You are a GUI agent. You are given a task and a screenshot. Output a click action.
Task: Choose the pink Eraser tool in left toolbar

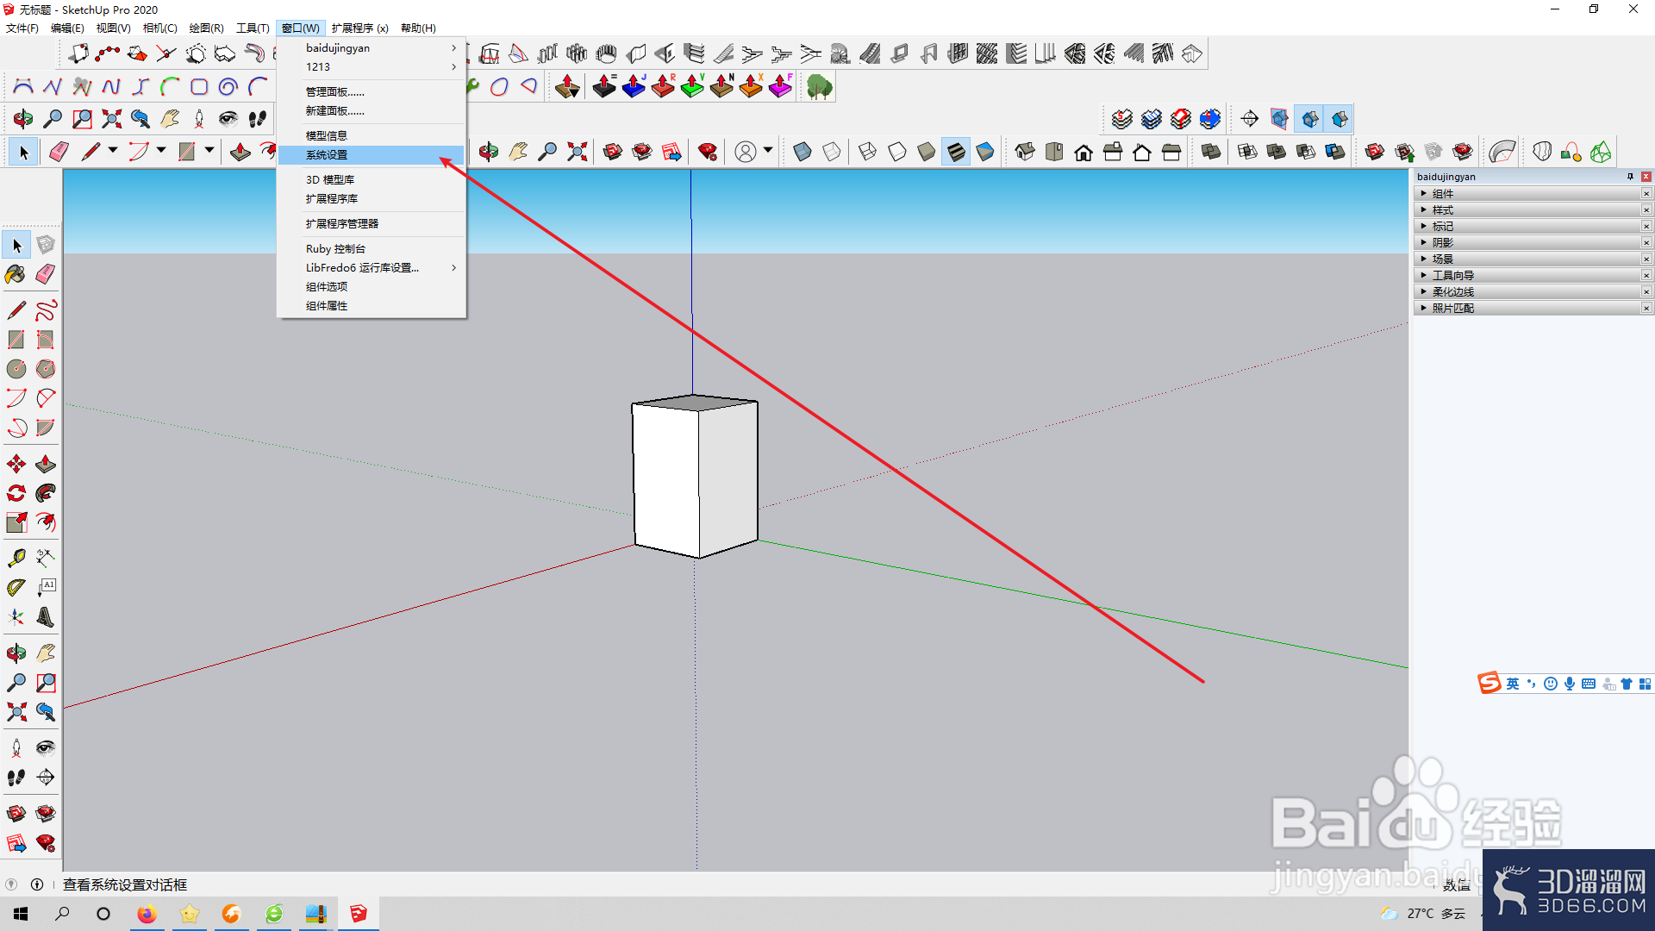point(46,274)
